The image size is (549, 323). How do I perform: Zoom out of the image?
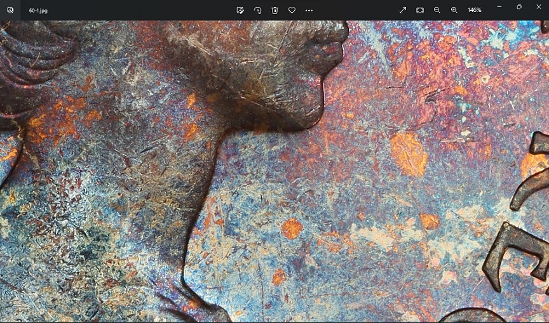tap(437, 10)
